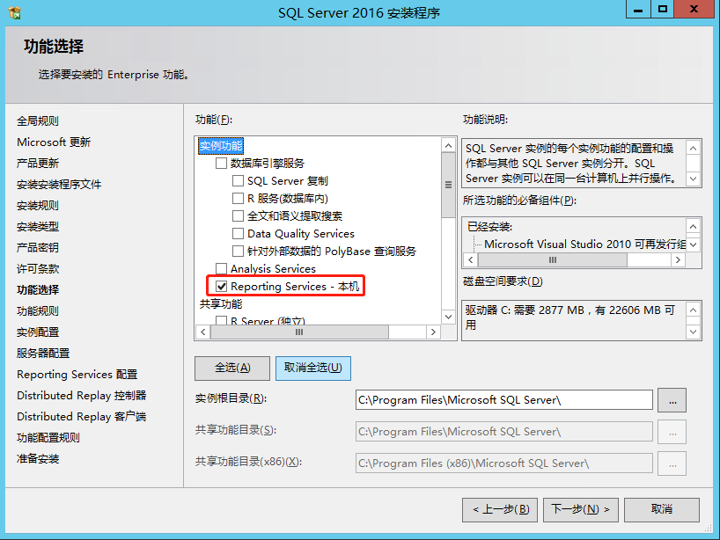720x540 pixels.
Task: Select the 已经安装 tree entry
Action: point(489,227)
